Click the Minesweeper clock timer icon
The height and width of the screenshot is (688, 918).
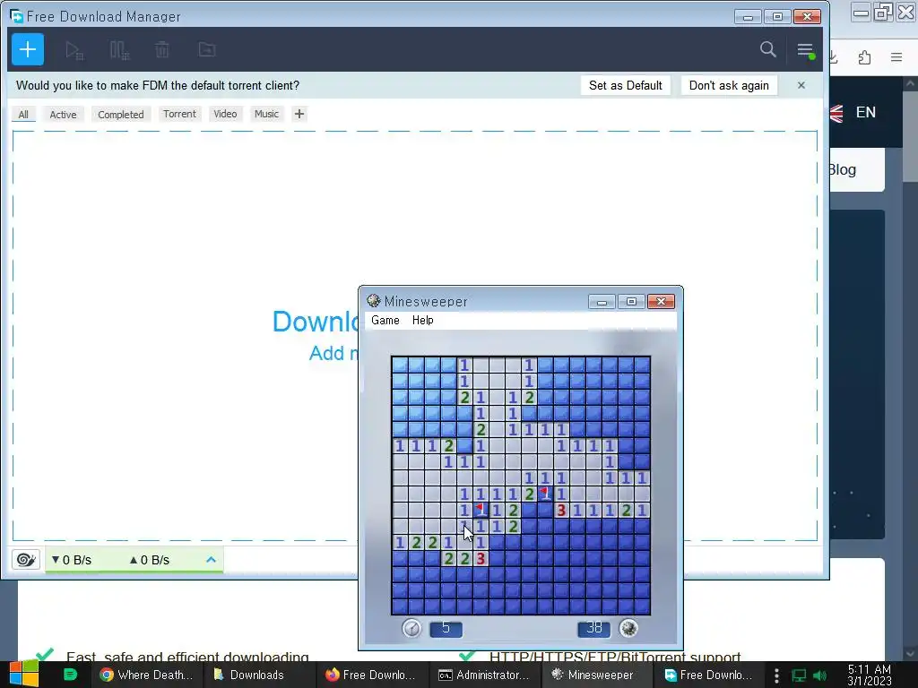click(x=411, y=628)
